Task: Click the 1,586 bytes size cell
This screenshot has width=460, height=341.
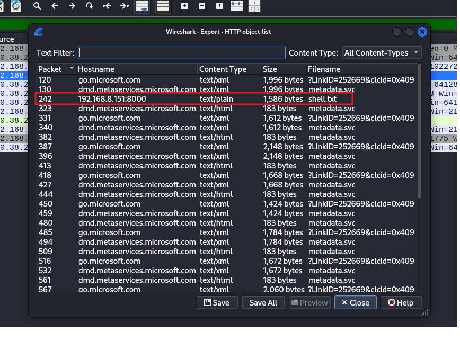Action: (x=283, y=99)
